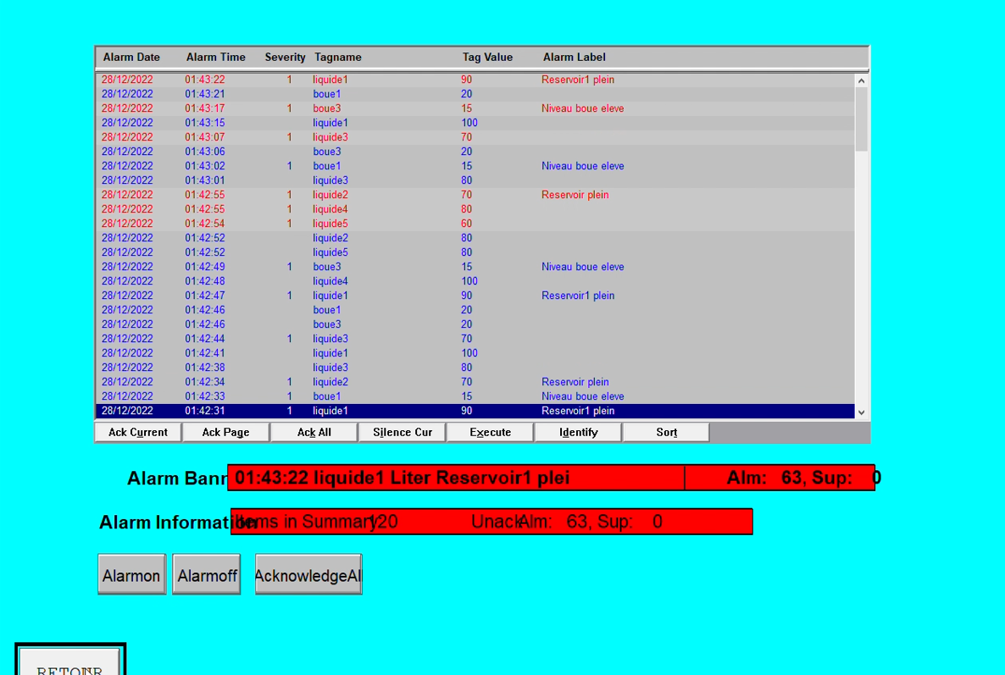1005x675 pixels.
Task: Acknowledge all alarms with Ack All
Action: (x=314, y=432)
